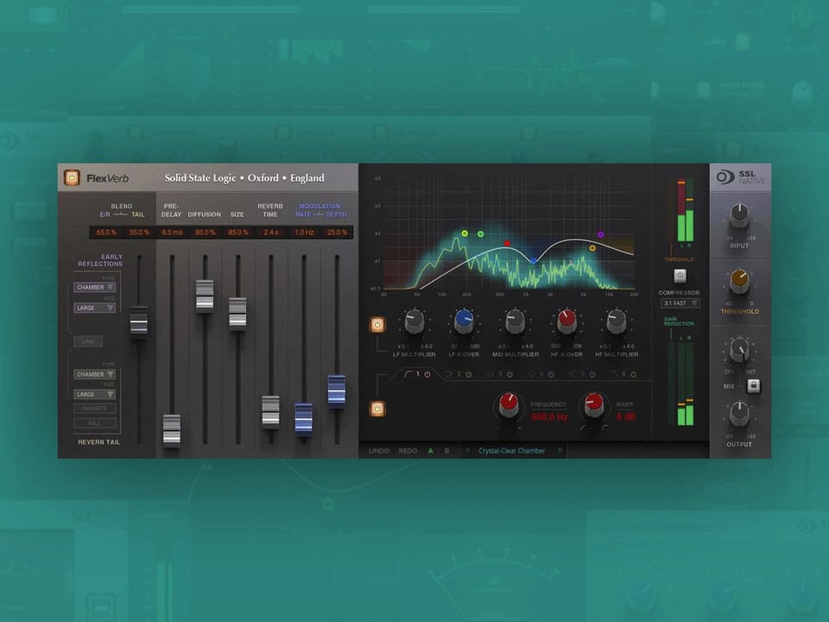
Task: Click the blue EQ node on graph
Action: [x=534, y=261]
